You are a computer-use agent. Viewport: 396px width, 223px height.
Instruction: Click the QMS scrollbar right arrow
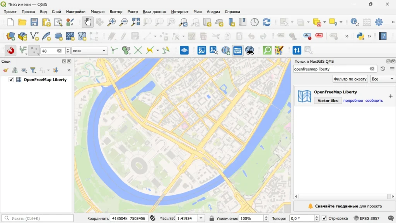tap(393, 196)
